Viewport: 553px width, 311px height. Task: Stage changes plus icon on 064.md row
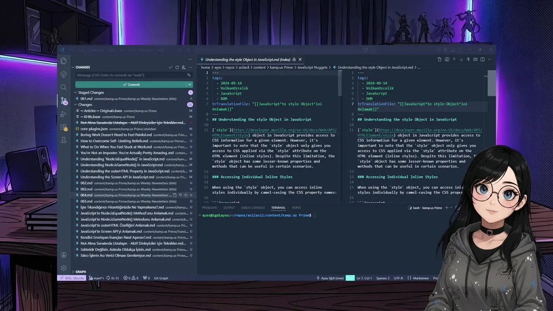(186, 195)
